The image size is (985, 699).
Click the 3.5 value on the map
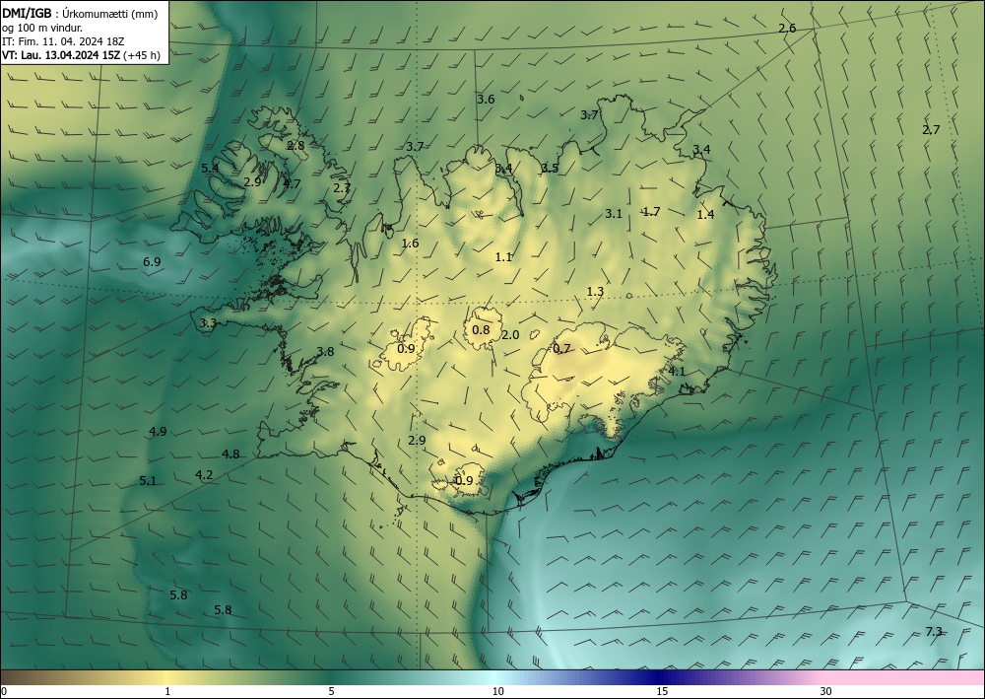[x=550, y=168]
